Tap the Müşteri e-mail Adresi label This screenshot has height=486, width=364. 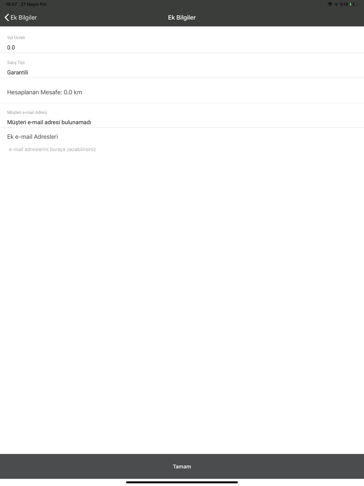click(x=27, y=112)
